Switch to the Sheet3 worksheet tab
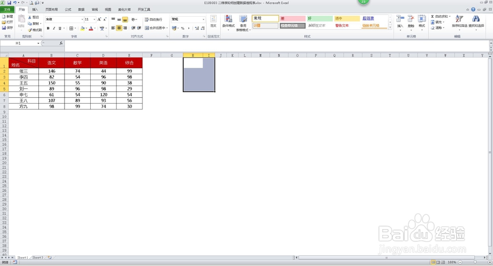493x266 pixels. [38, 258]
